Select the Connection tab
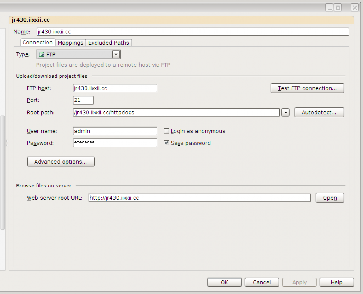Screen dimensions: 363x294 pyautogui.click(x=37, y=43)
